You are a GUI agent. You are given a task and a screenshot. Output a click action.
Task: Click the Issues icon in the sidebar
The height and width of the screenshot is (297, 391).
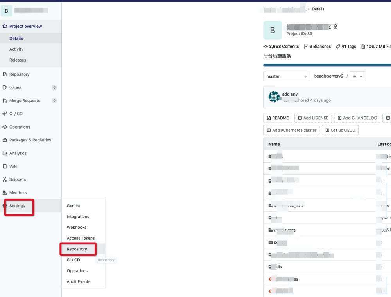tap(5, 87)
